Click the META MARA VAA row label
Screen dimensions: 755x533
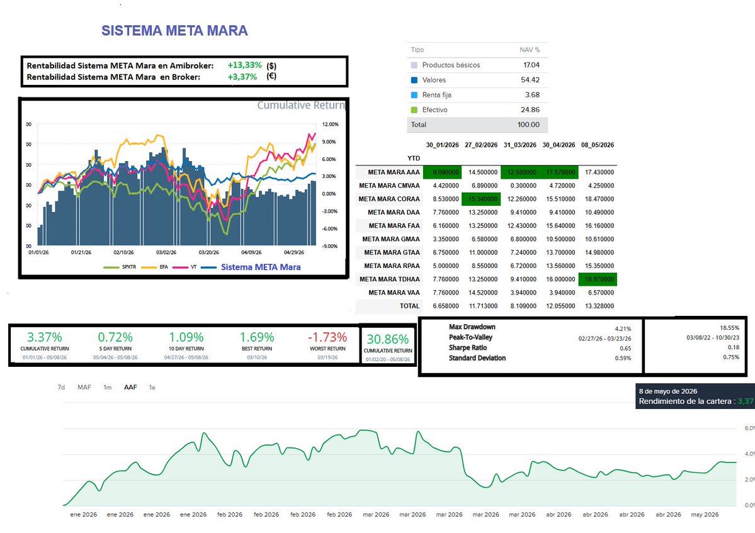(x=394, y=293)
